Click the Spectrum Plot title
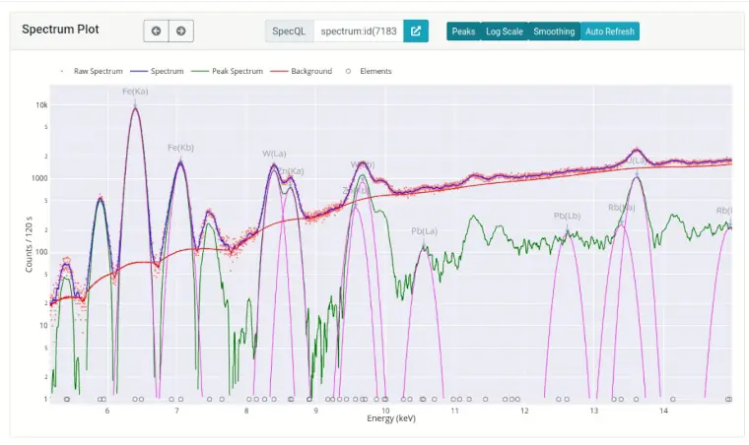Viewport: 749px width, 445px height. (x=60, y=30)
